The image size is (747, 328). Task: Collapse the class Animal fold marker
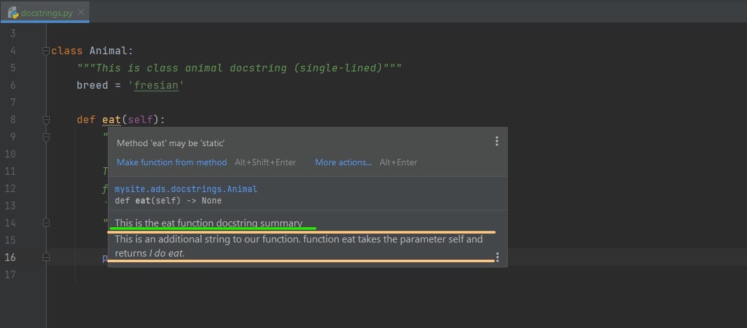(46, 50)
